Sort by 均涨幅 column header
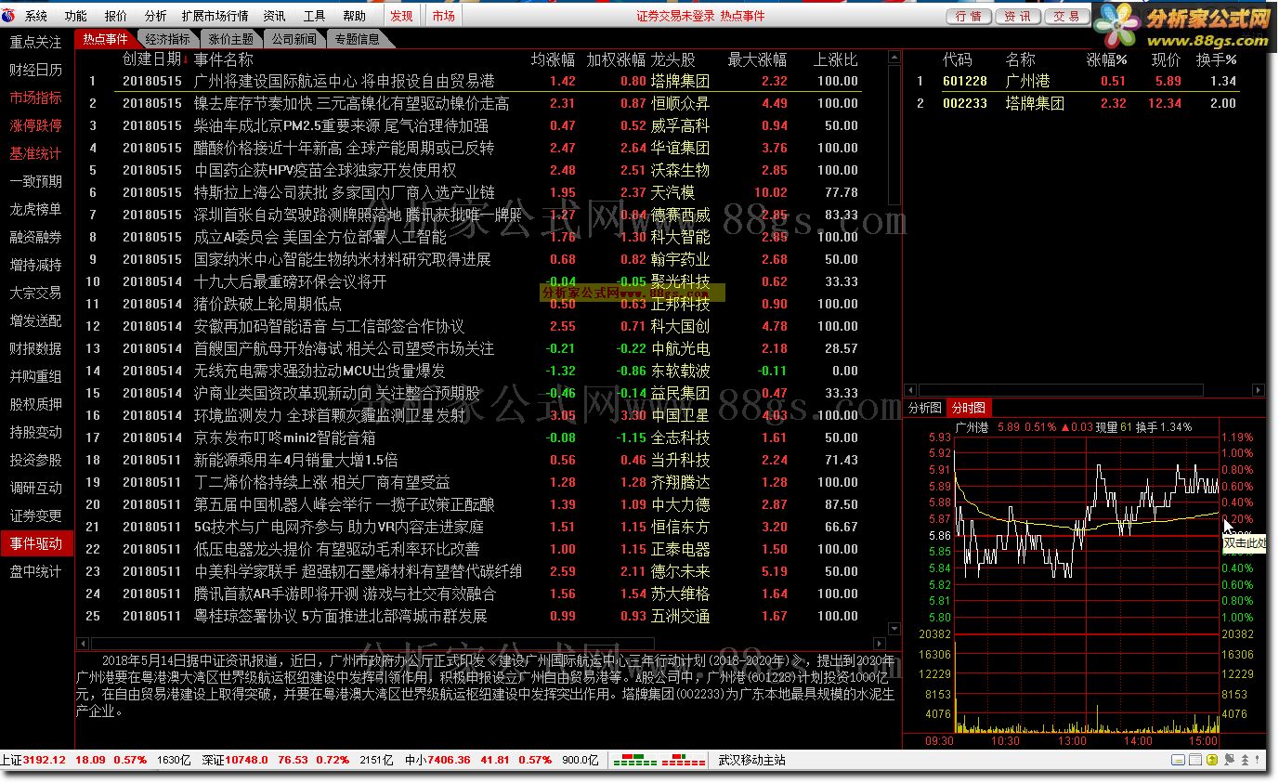Viewport: 1279px width, 783px height. [x=553, y=59]
